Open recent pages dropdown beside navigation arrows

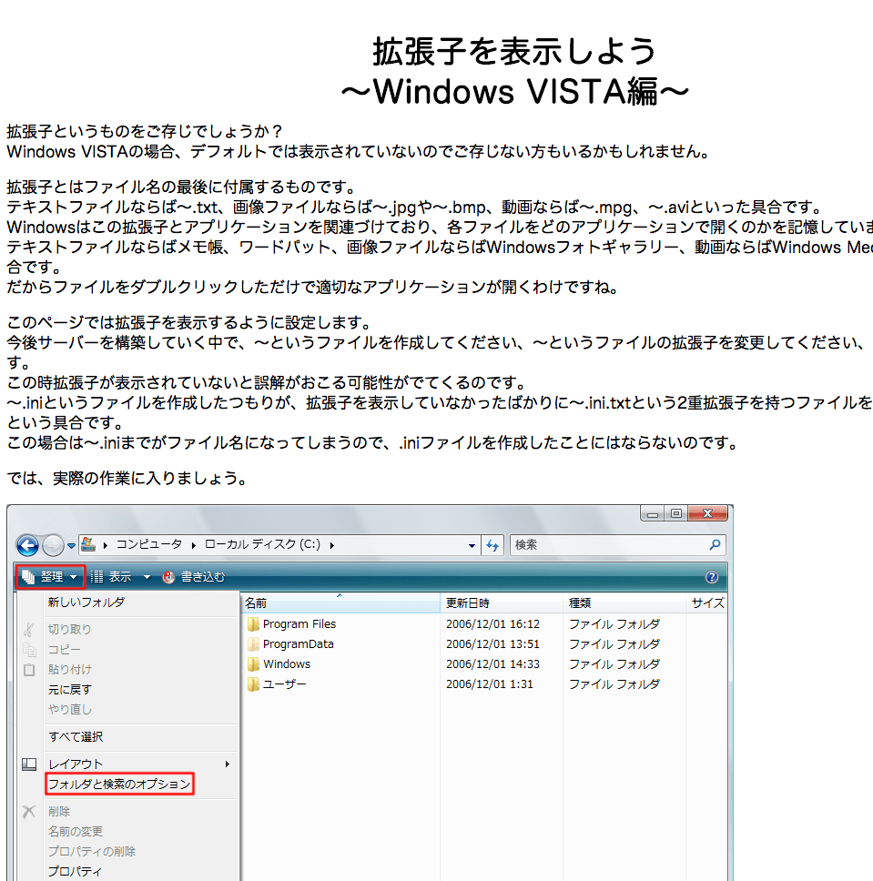pos(71,545)
